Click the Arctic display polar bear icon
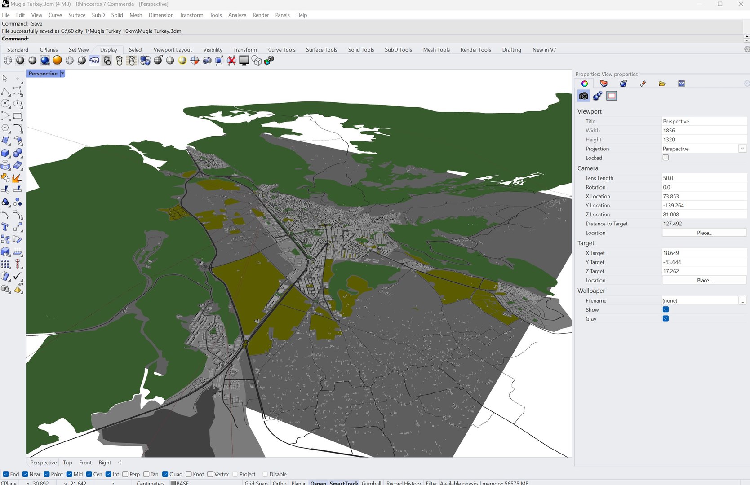 [94, 61]
